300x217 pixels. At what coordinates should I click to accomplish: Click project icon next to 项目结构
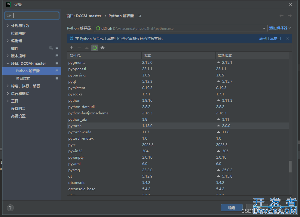(57, 78)
